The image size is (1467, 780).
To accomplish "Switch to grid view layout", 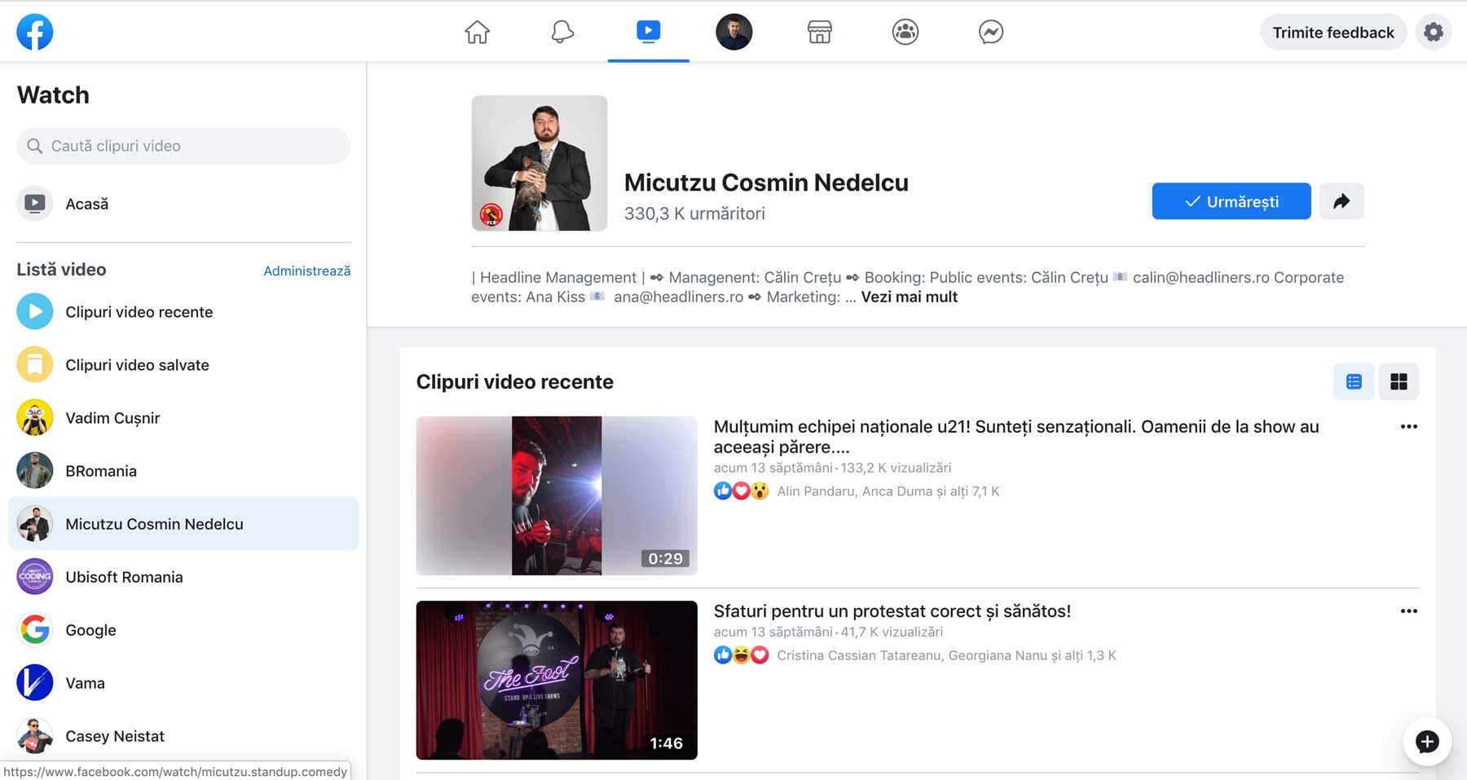I will point(1399,381).
